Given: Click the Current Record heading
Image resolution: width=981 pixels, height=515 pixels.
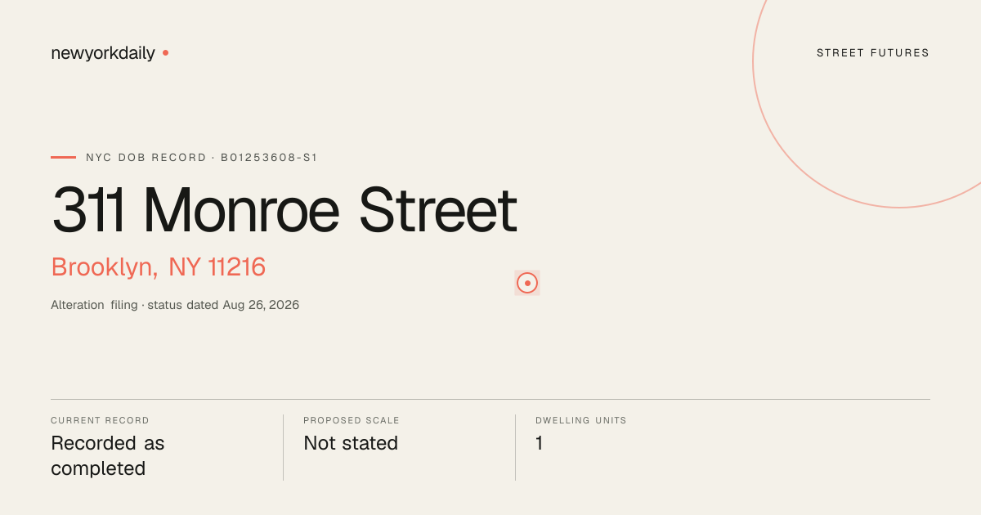Looking at the screenshot, I should point(100,420).
